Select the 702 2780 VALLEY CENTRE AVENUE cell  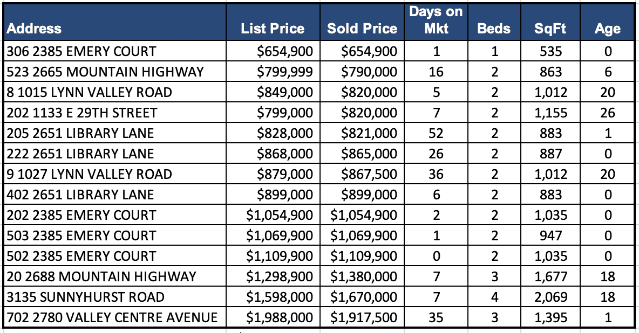[112, 318]
